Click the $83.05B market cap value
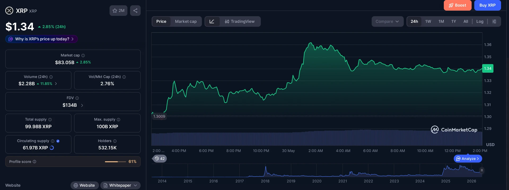The image size is (509, 190). 65,62
